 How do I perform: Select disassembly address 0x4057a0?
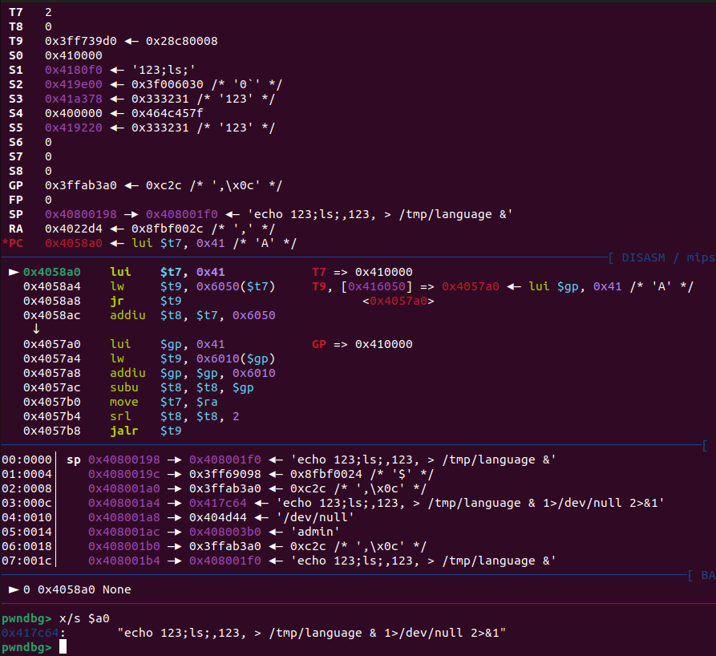pos(52,344)
